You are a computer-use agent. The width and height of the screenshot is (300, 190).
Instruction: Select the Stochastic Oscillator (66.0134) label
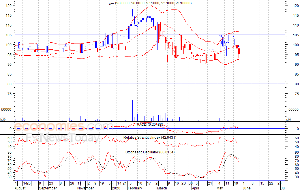point(150,152)
